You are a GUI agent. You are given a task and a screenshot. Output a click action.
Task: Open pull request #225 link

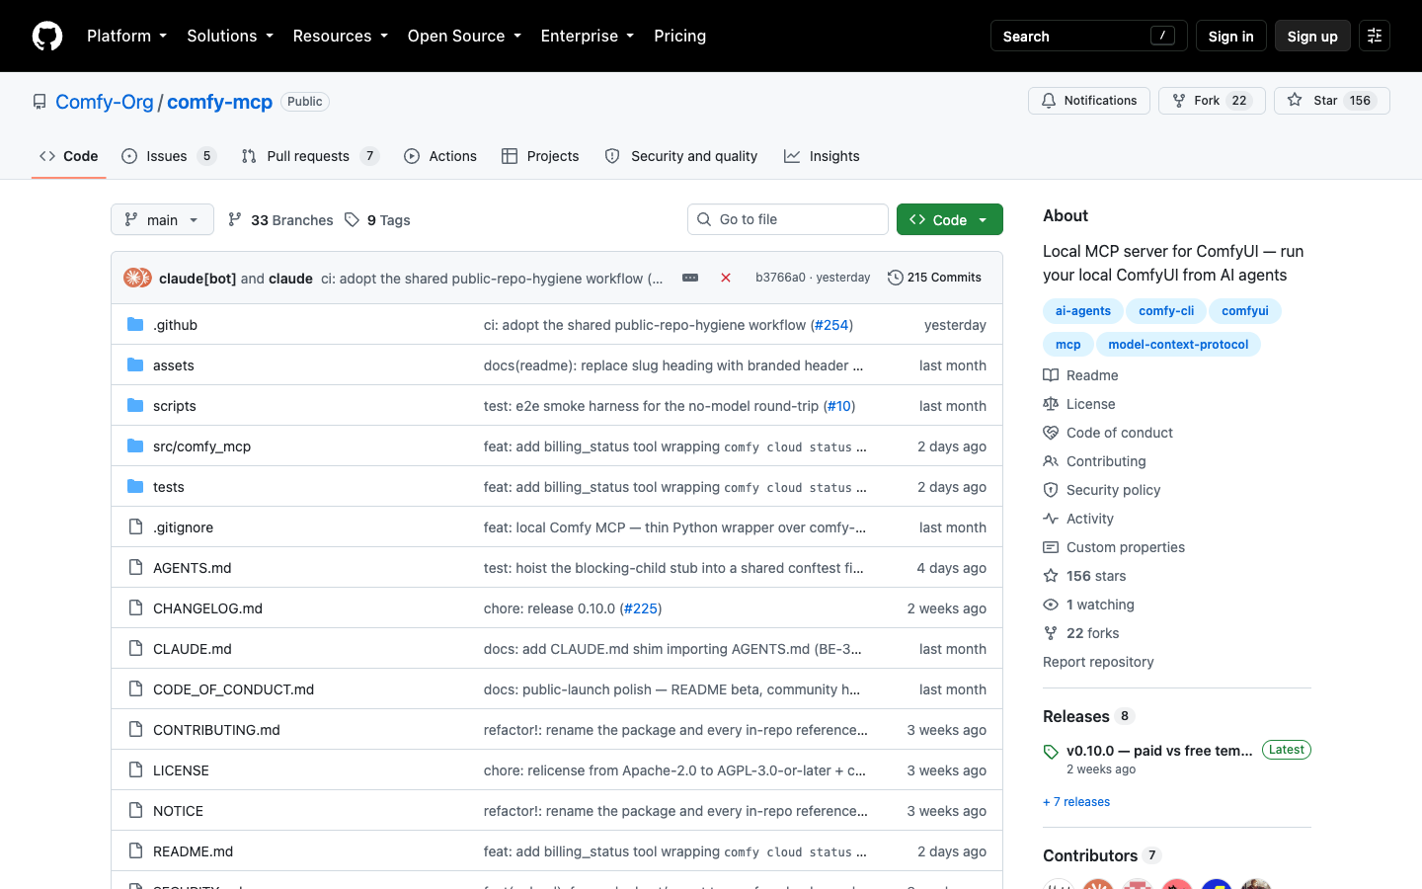click(x=641, y=608)
